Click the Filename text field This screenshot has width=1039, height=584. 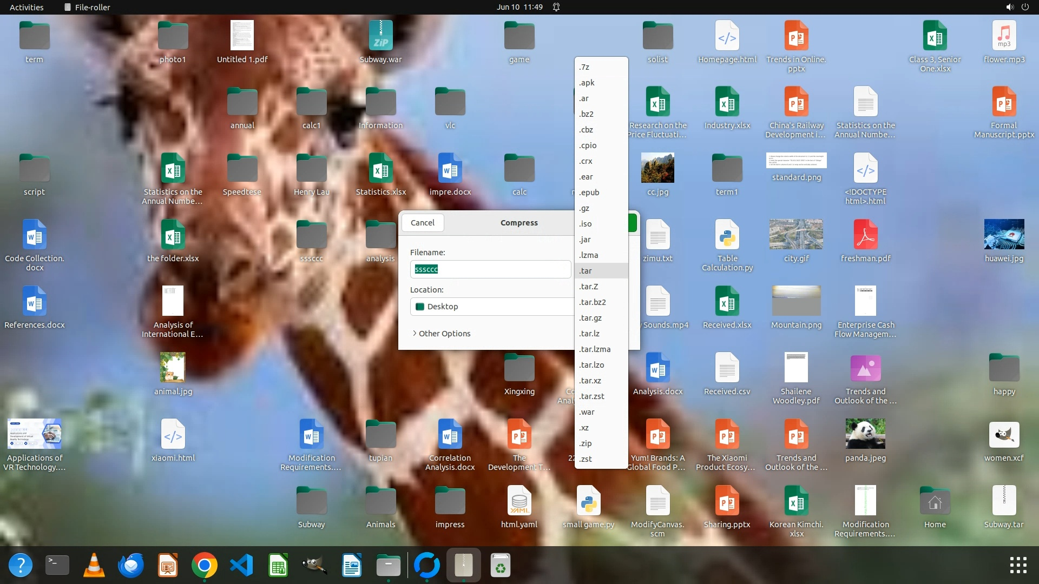pos(490,269)
